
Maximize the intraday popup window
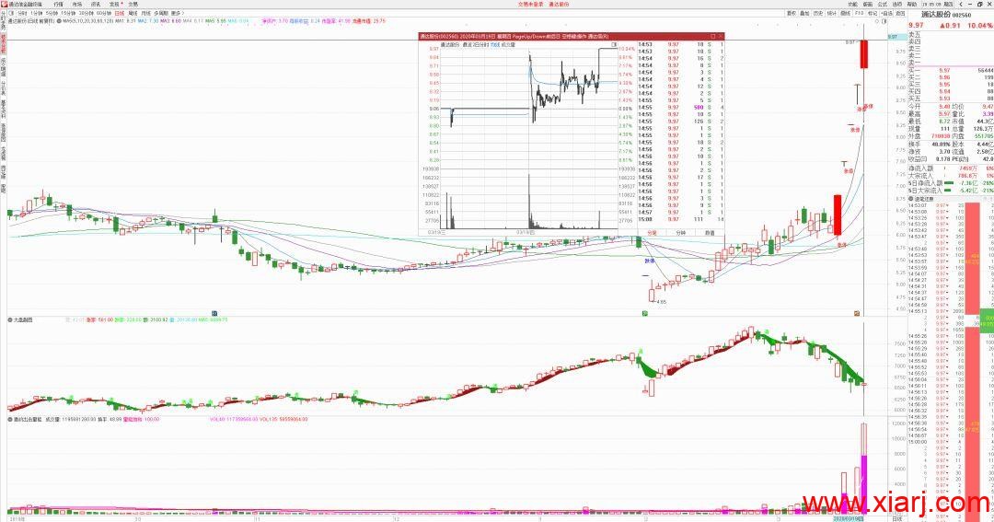click(711, 36)
